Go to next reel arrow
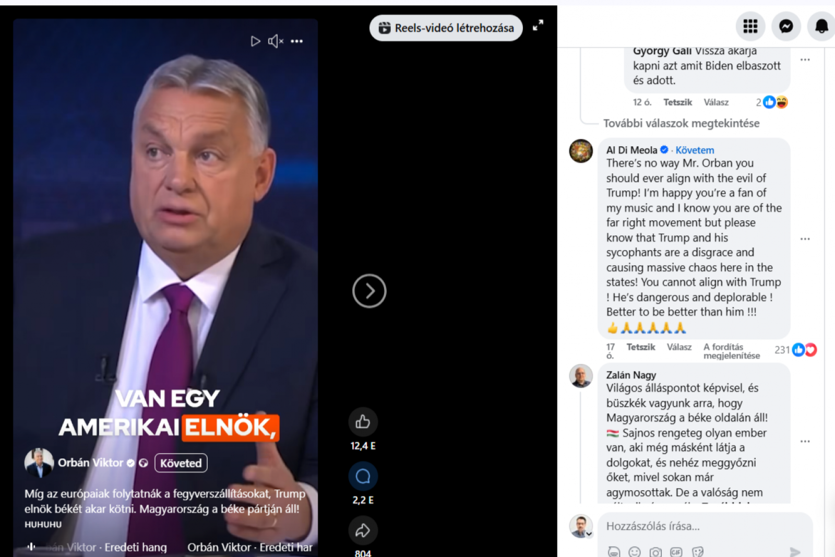Screen dimensions: 835x557 tap(369, 291)
